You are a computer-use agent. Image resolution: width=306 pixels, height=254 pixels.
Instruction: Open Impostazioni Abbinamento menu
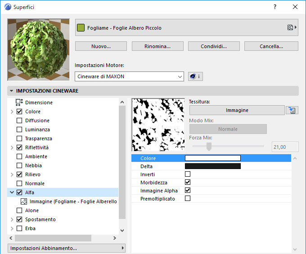[67, 248]
